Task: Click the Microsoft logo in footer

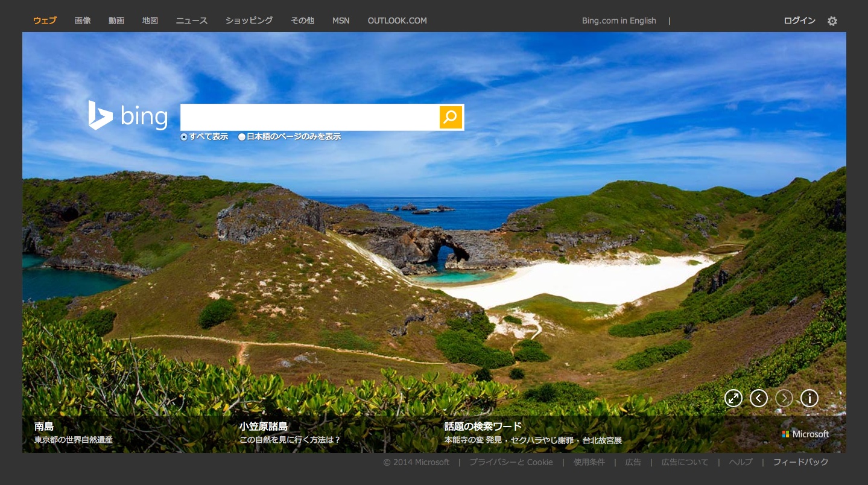Action: coord(805,434)
